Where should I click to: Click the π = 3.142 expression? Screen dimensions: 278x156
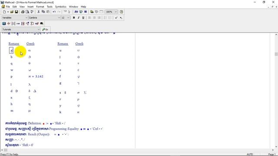(x=36, y=77)
